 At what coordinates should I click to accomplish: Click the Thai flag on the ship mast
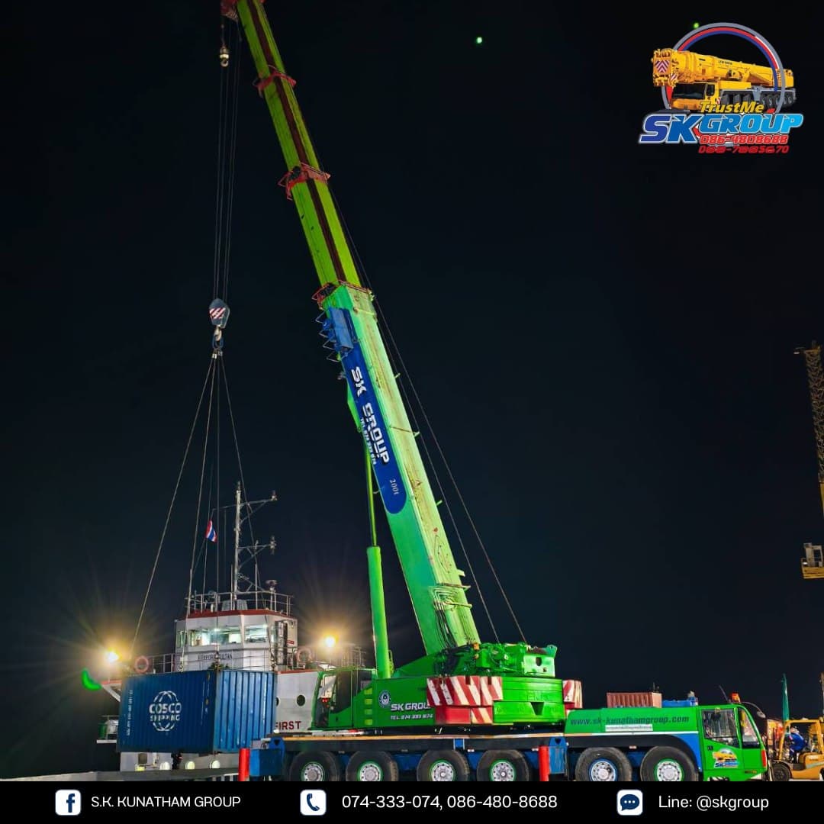[211, 531]
